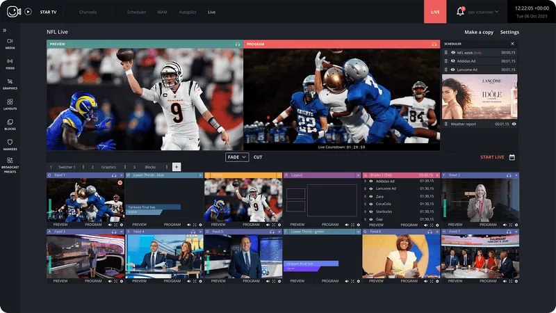Send Feed 6 to PROGRAM
The image size is (556, 313).
409,281
